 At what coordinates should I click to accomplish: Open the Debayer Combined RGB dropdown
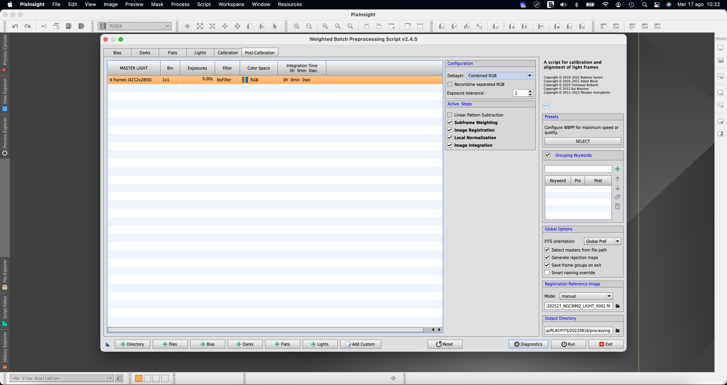[500, 76]
